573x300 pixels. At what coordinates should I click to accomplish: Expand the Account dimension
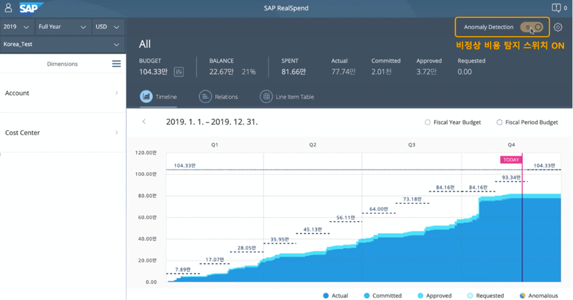coord(63,93)
